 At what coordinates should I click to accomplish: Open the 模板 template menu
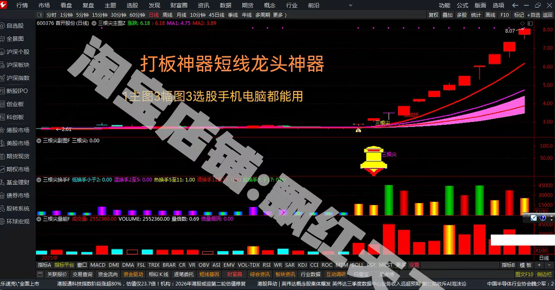(525, 265)
